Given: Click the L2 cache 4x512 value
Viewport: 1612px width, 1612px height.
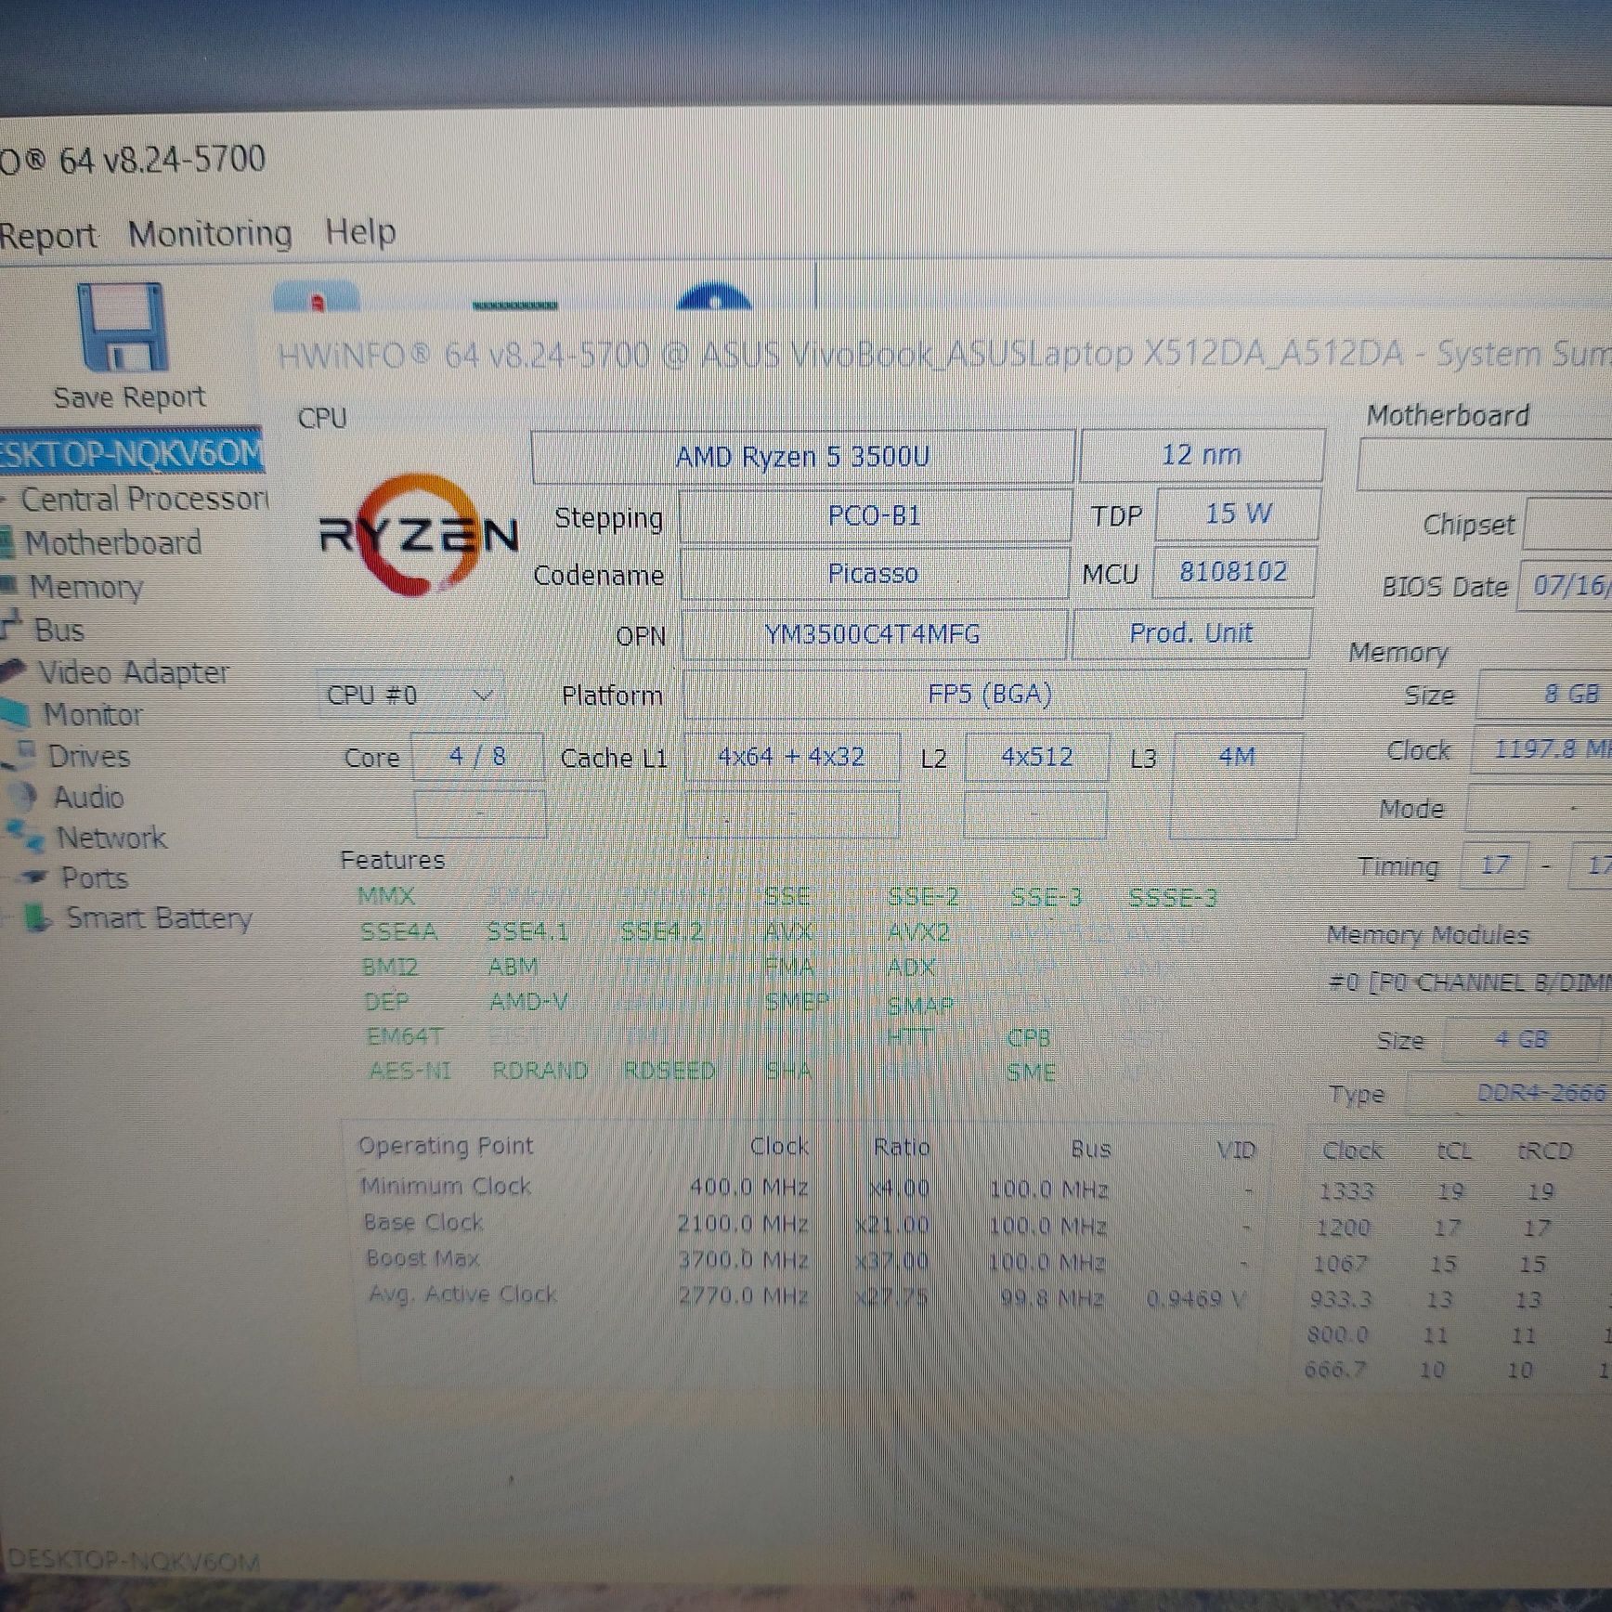Looking at the screenshot, I should 1037,757.
